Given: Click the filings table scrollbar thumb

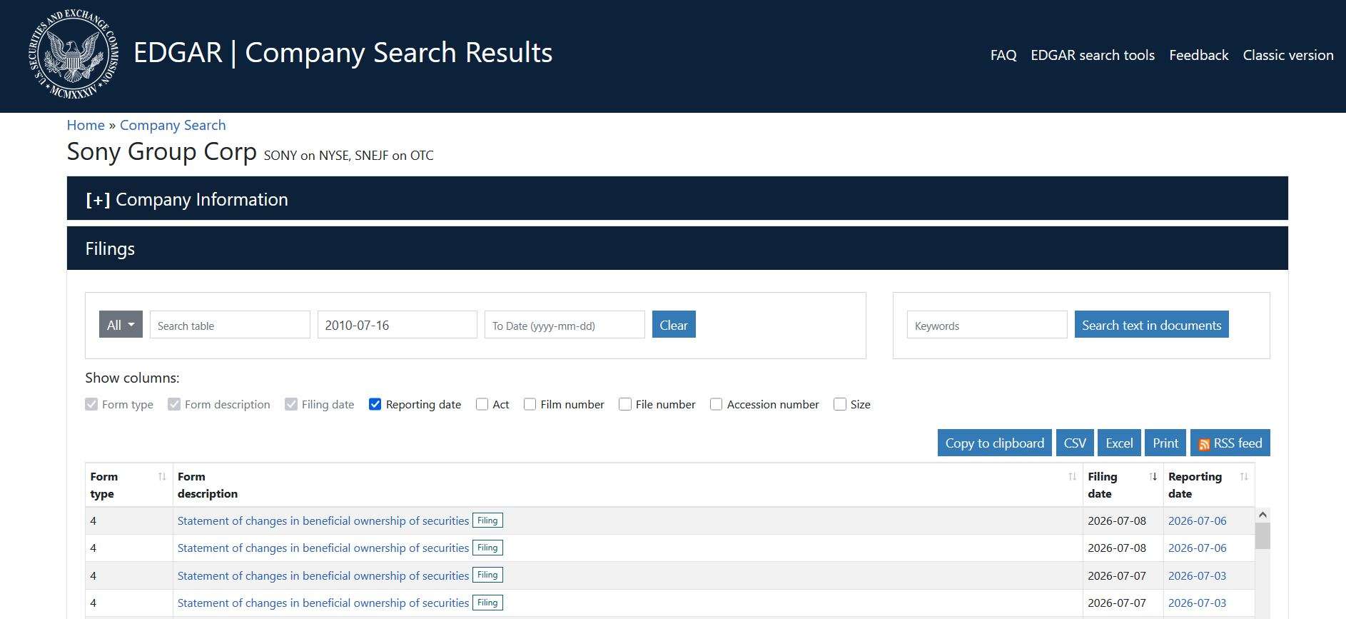Looking at the screenshot, I should coord(1262,535).
